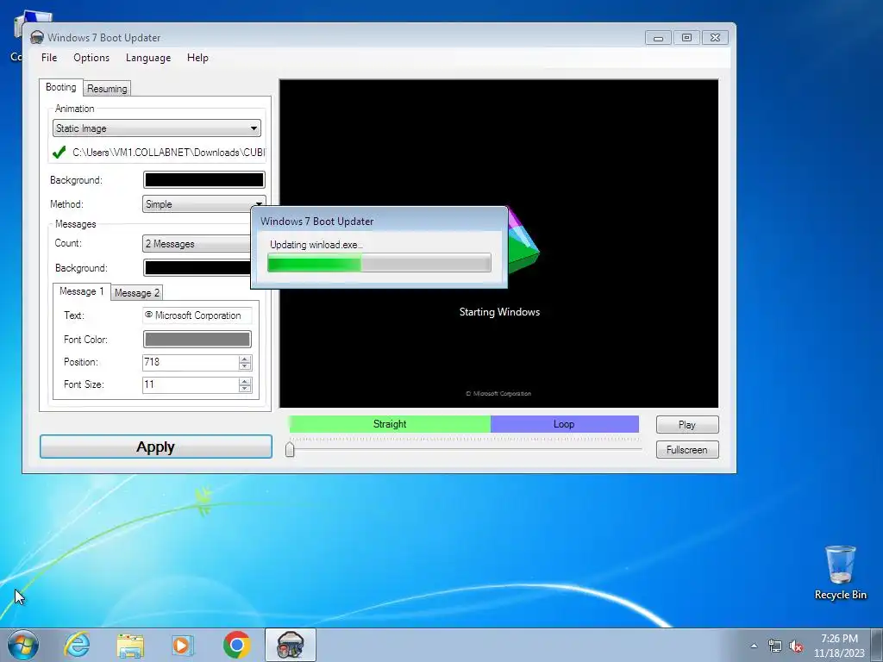Decrease Font Size with the down arrow

tap(245, 389)
